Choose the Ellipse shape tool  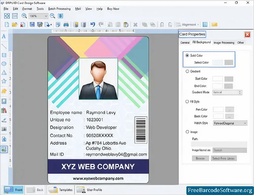(x=4, y=64)
